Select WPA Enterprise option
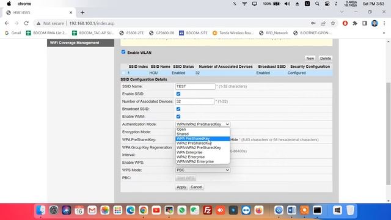This screenshot has height=220, width=391. tap(203, 152)
